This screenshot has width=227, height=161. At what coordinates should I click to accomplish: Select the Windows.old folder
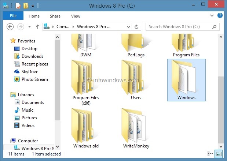coord(86,128)
